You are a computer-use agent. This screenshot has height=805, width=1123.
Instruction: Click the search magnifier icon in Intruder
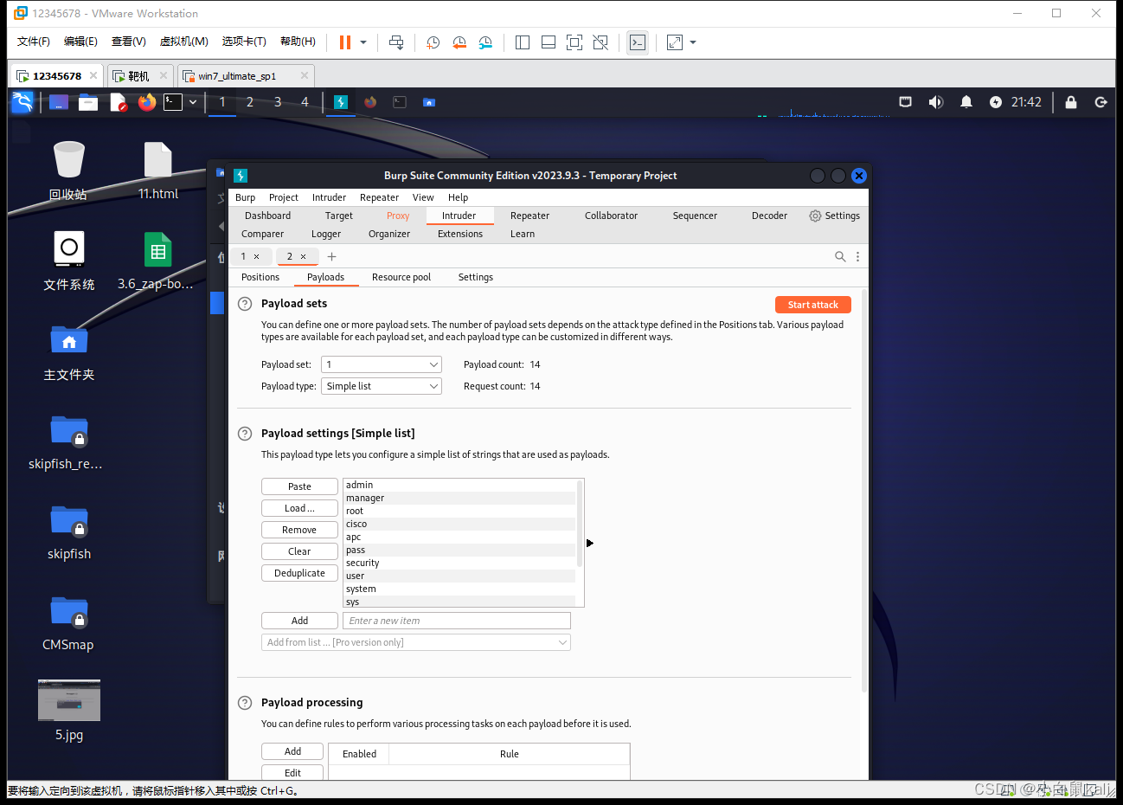(839, 256)
